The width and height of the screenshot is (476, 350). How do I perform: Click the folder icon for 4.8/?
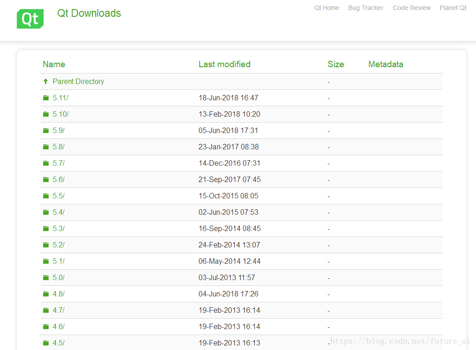click(46, 294)
